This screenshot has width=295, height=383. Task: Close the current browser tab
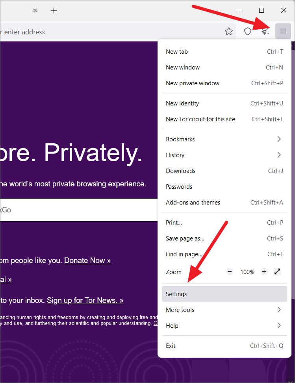tap(35, 11)
